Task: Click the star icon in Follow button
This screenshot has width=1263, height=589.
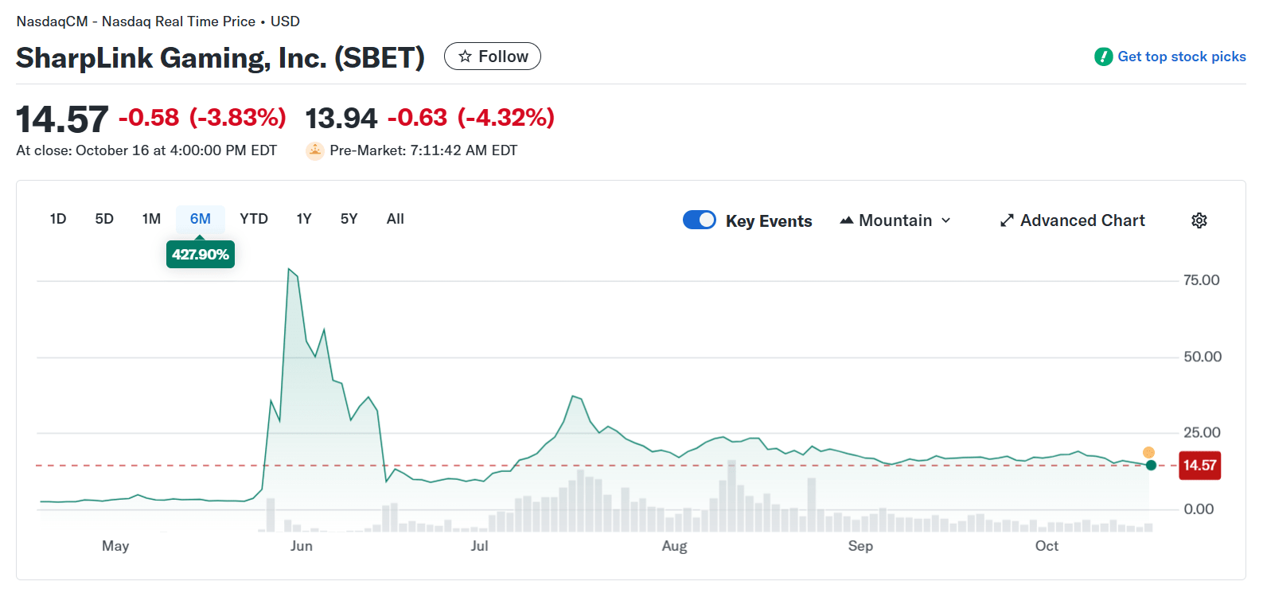Action: click(x=466, y=57)
